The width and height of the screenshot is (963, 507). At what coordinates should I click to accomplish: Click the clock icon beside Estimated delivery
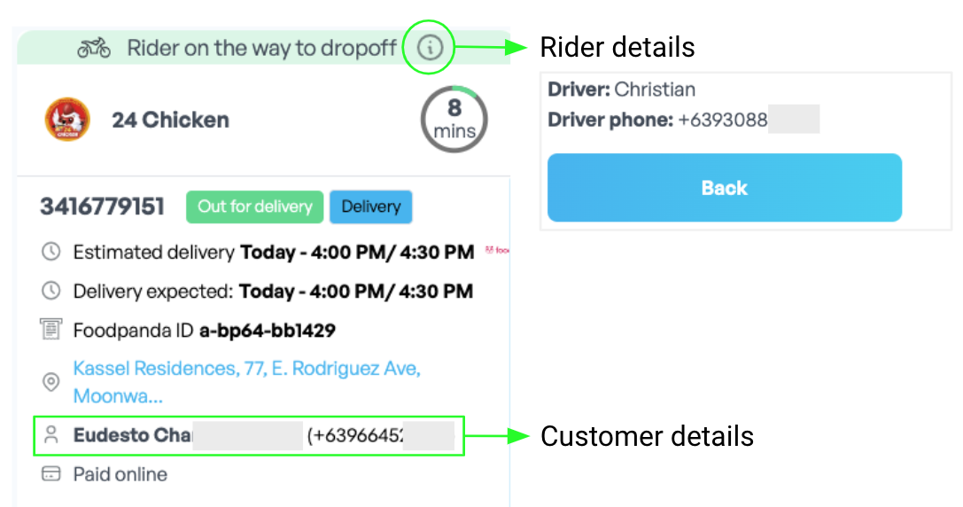tap(51, 252)
